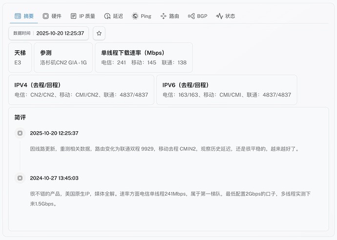Open the BGP tab
Viewport: 337px width, 240px height.
tap(197, 16)
